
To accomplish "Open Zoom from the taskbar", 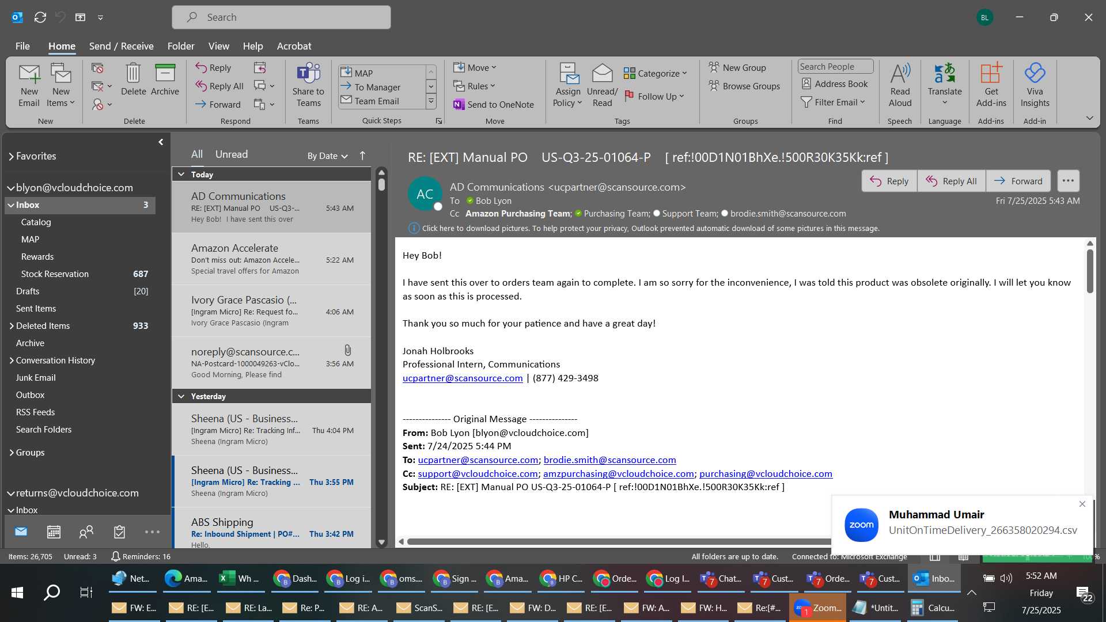I will coord(818,608).
